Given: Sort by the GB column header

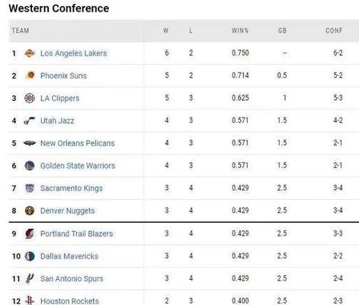Looking at the screenshot, I should coord(282,30).
